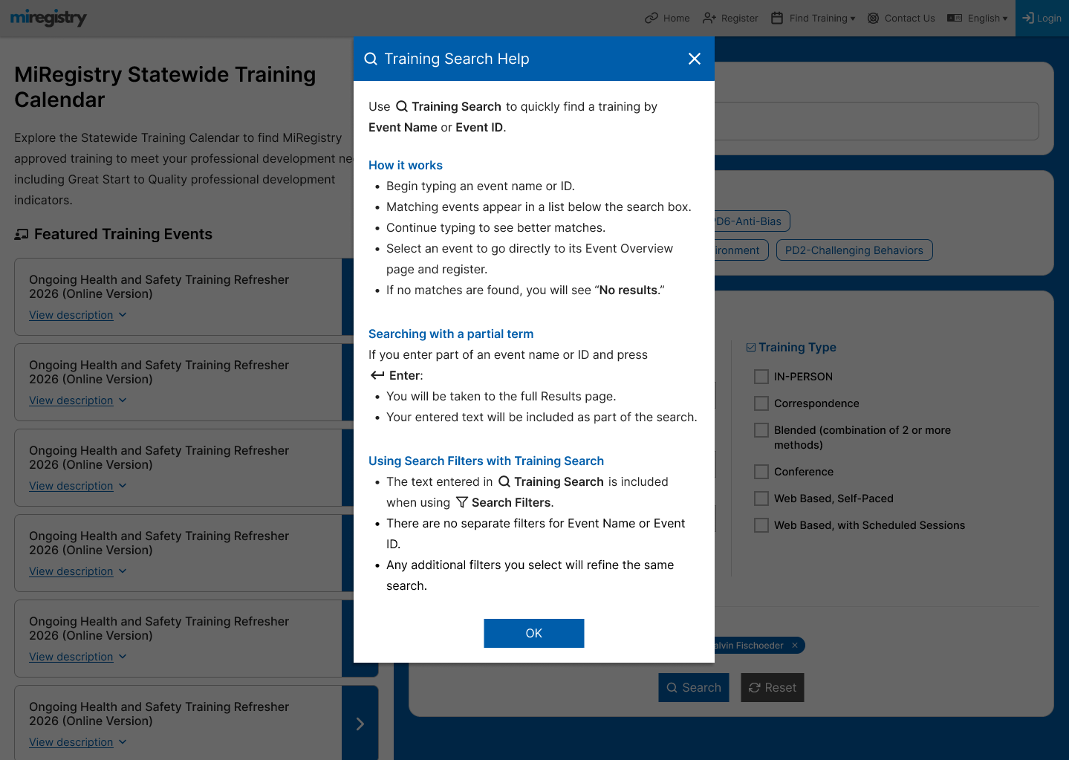Select the Register person icon
The image size is (1069, 760).
pos(708,18)
